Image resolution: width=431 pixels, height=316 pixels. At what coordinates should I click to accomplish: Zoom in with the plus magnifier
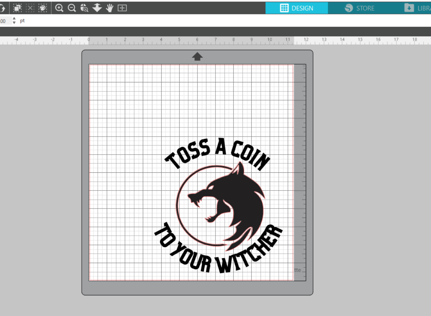59,8
